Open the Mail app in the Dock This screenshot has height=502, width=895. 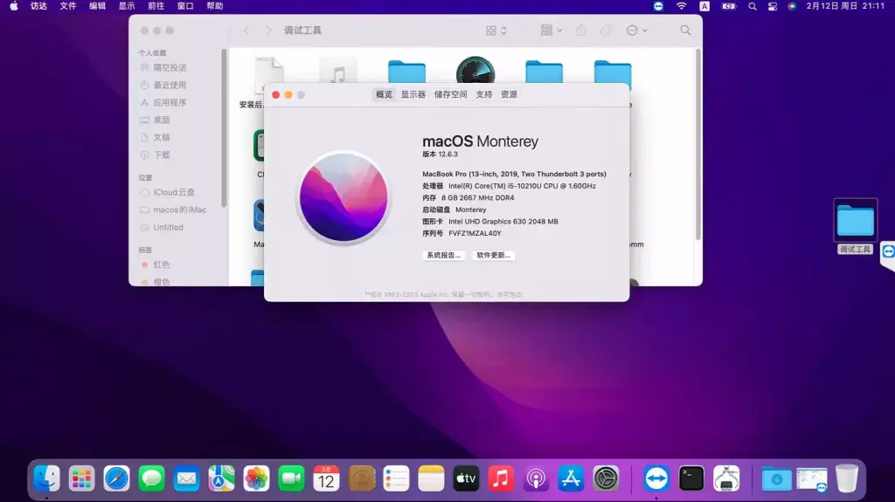point(186,478)
